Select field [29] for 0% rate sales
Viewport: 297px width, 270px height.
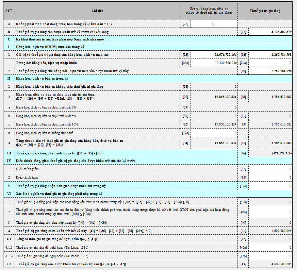click(214, 107)
